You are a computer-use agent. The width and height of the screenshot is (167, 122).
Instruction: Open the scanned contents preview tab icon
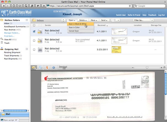[41, 67]
